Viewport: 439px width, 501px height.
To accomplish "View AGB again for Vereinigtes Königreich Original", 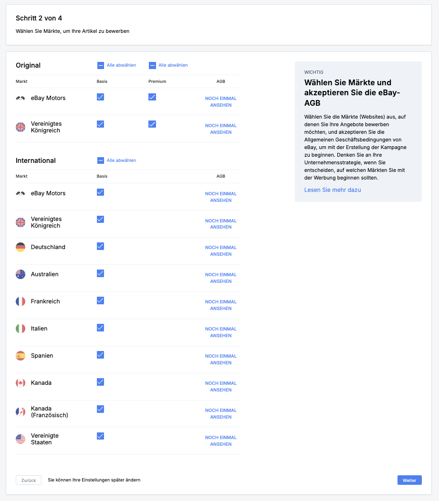I will coord(221,129).
